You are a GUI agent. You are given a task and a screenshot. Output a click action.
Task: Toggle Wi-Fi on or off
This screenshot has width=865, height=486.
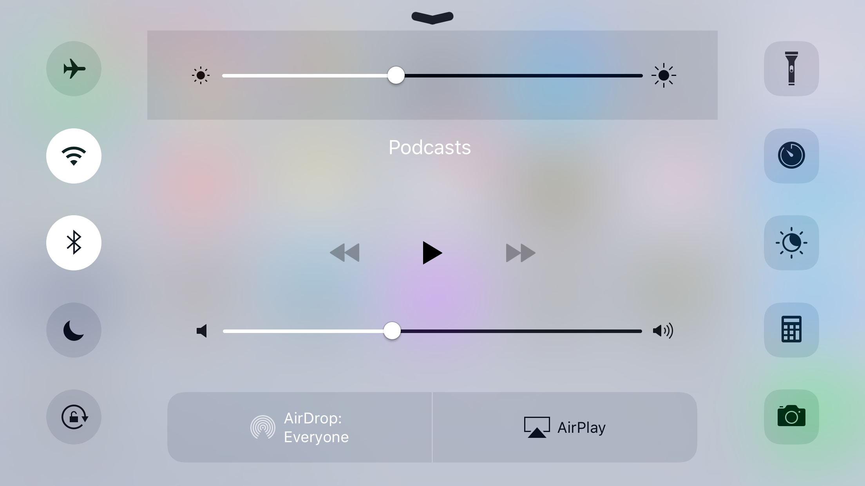[x=74, y=155]
